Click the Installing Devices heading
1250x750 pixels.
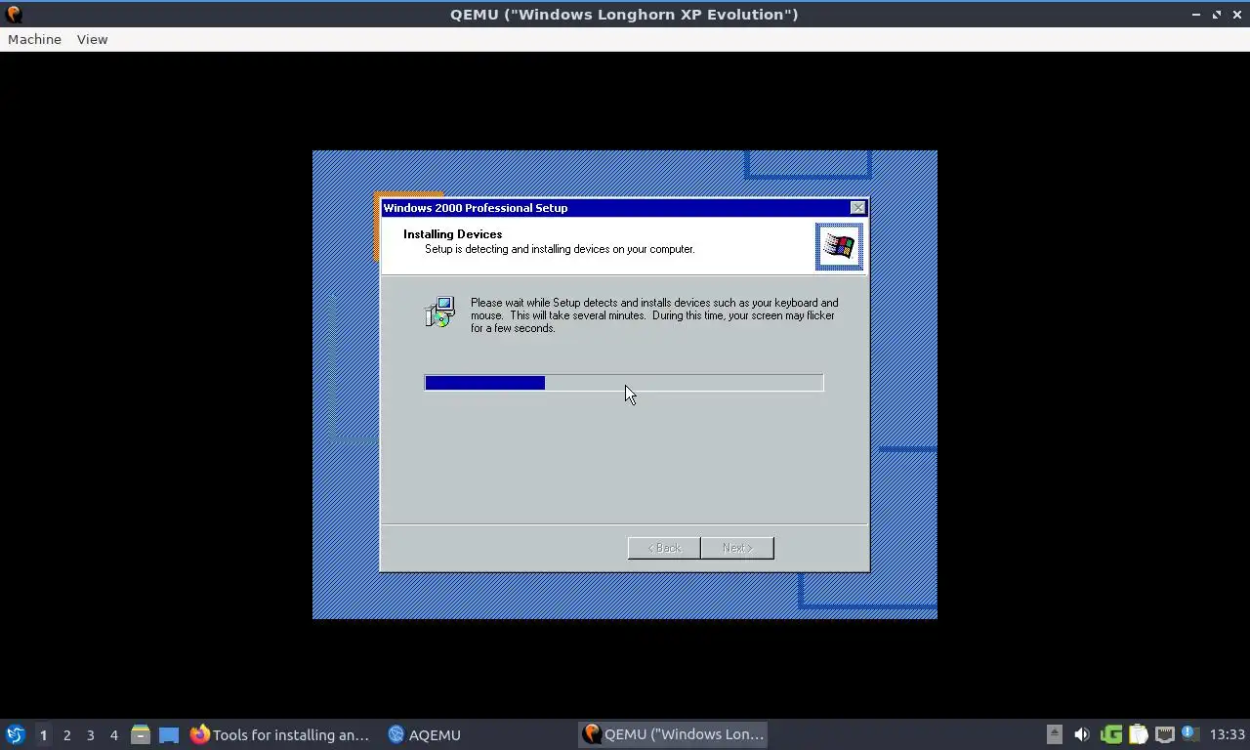[x=452, y=234]
